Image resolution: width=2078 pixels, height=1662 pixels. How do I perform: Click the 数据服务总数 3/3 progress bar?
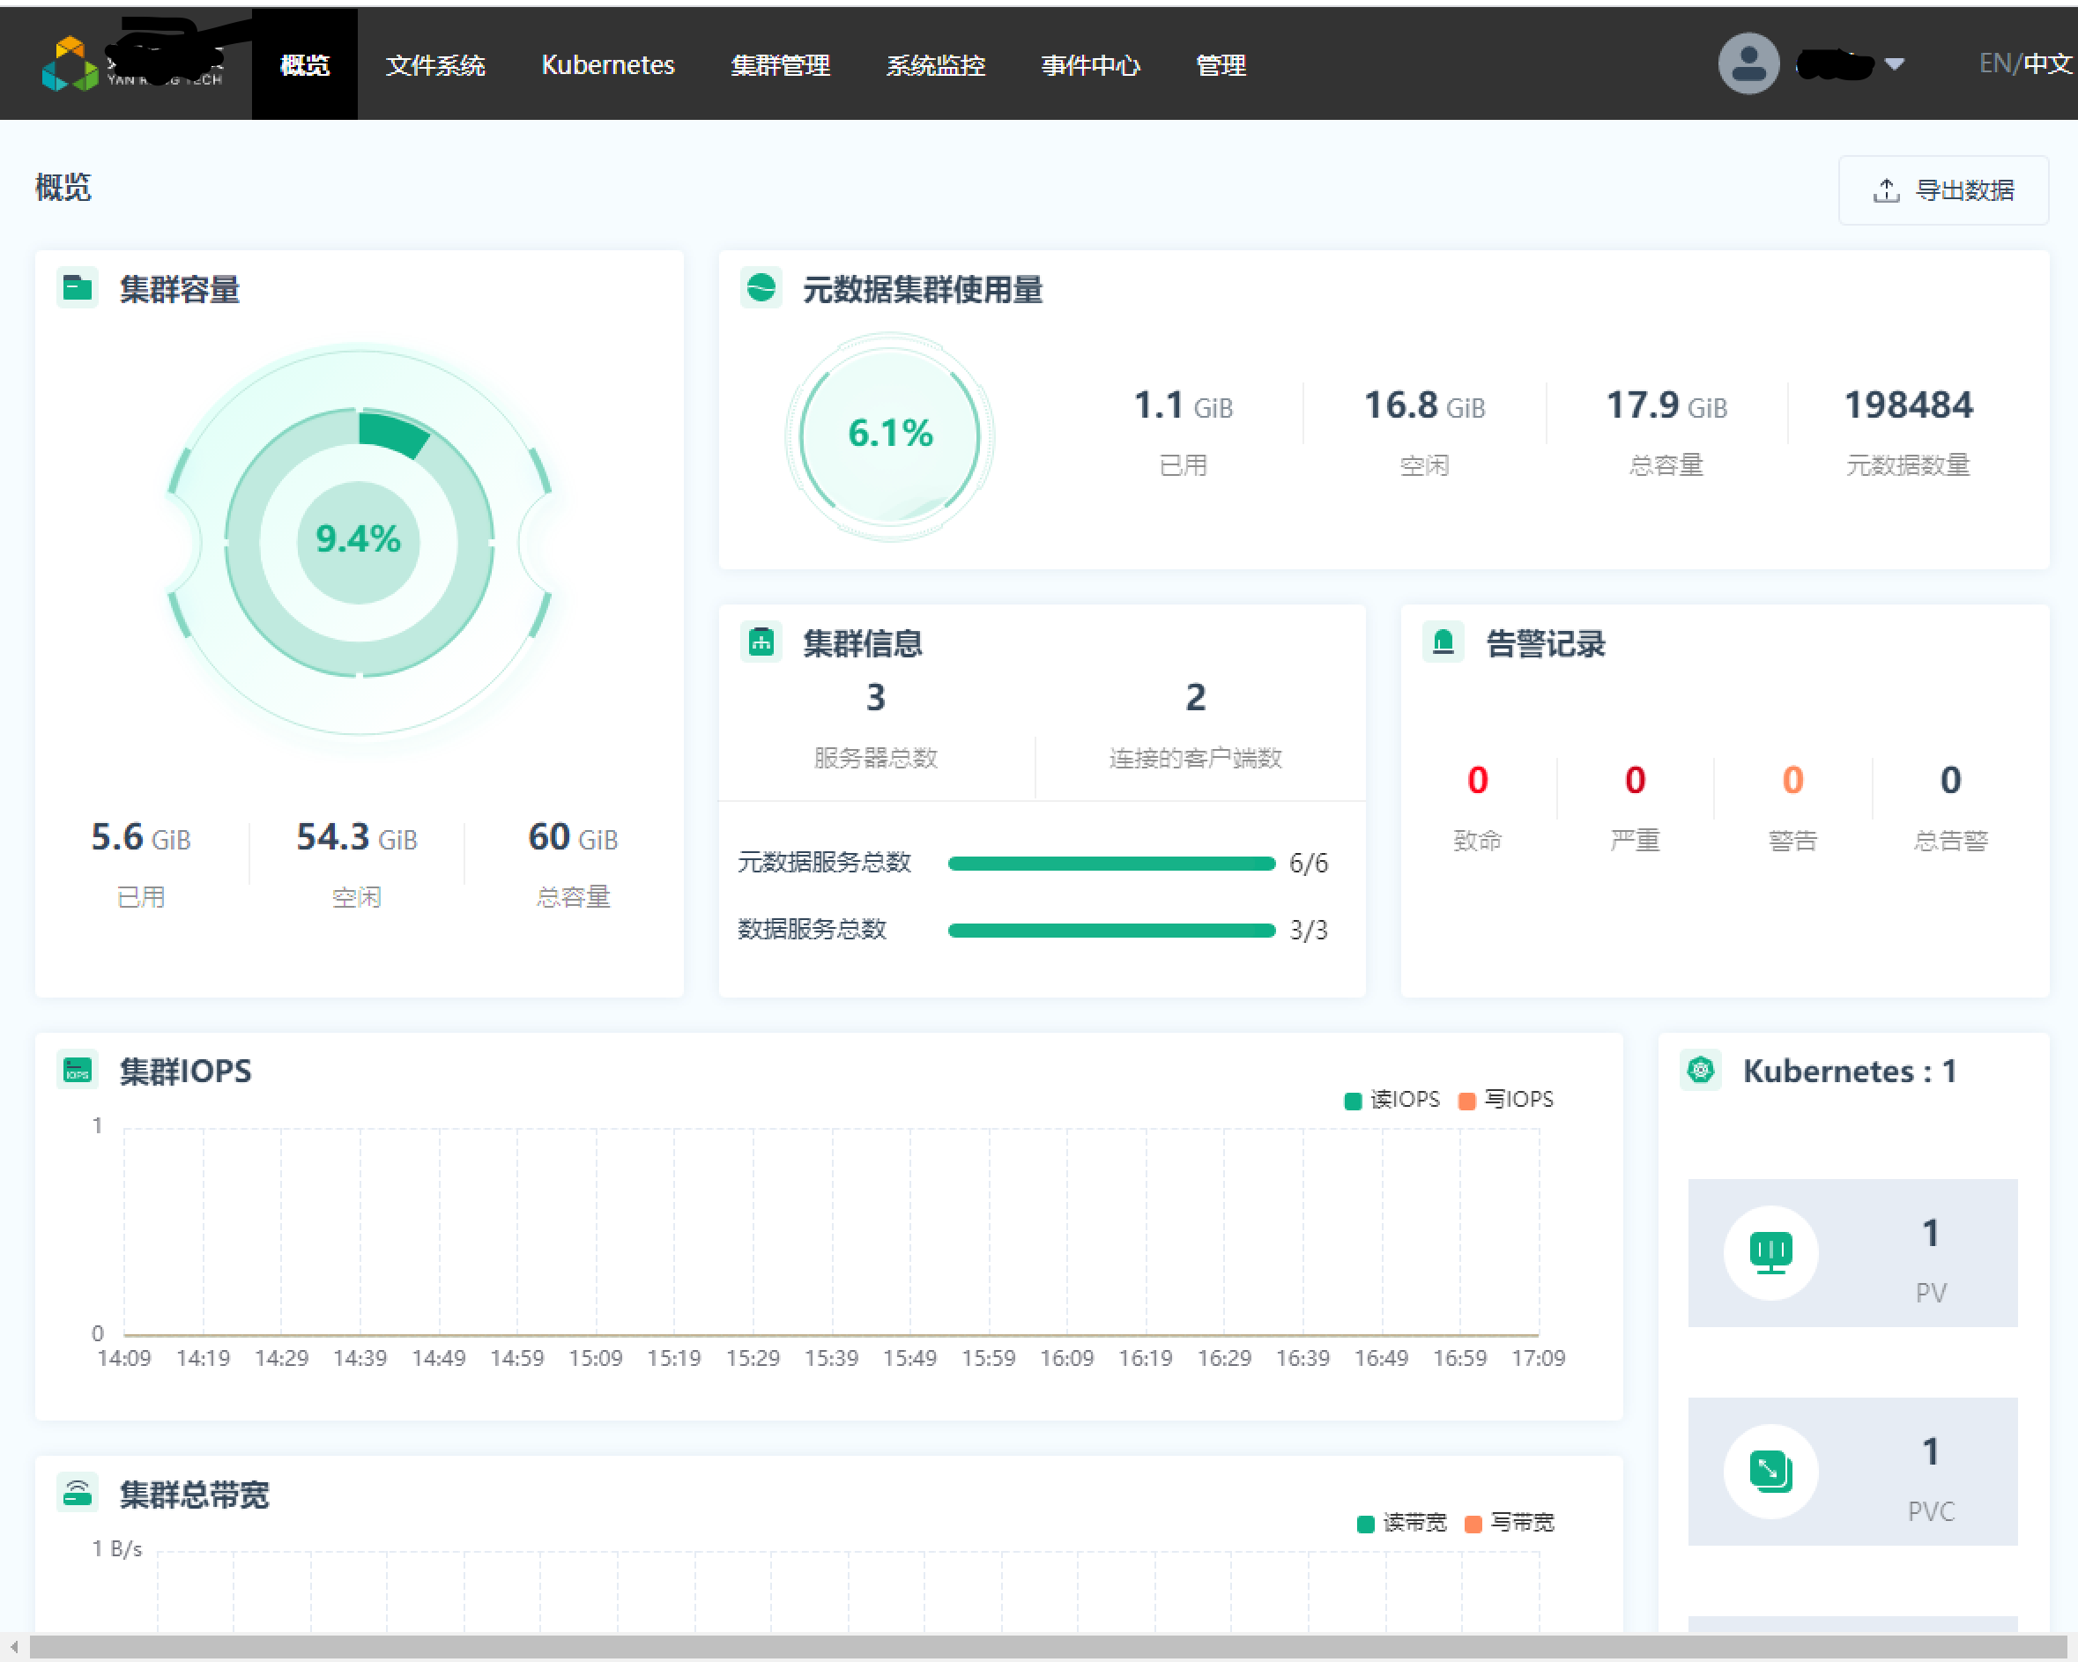(1111, 931)
